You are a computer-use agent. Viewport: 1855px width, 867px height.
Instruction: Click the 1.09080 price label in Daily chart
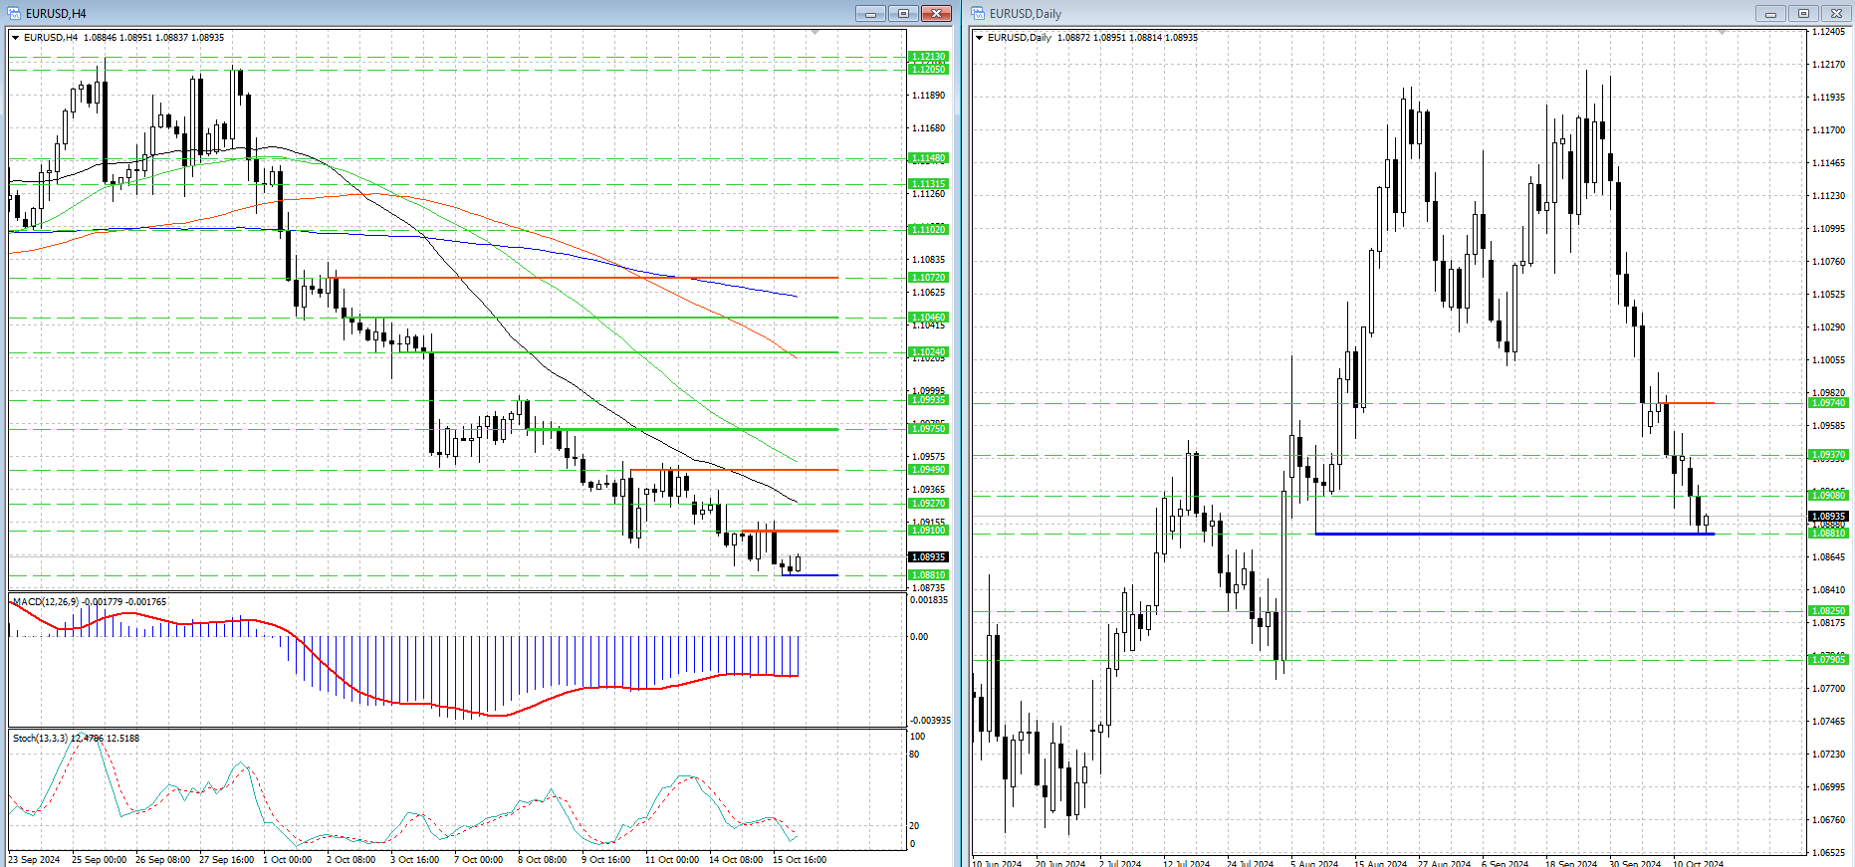(1828, 496)
